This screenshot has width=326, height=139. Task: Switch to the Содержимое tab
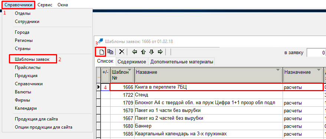tap(132, 62)
